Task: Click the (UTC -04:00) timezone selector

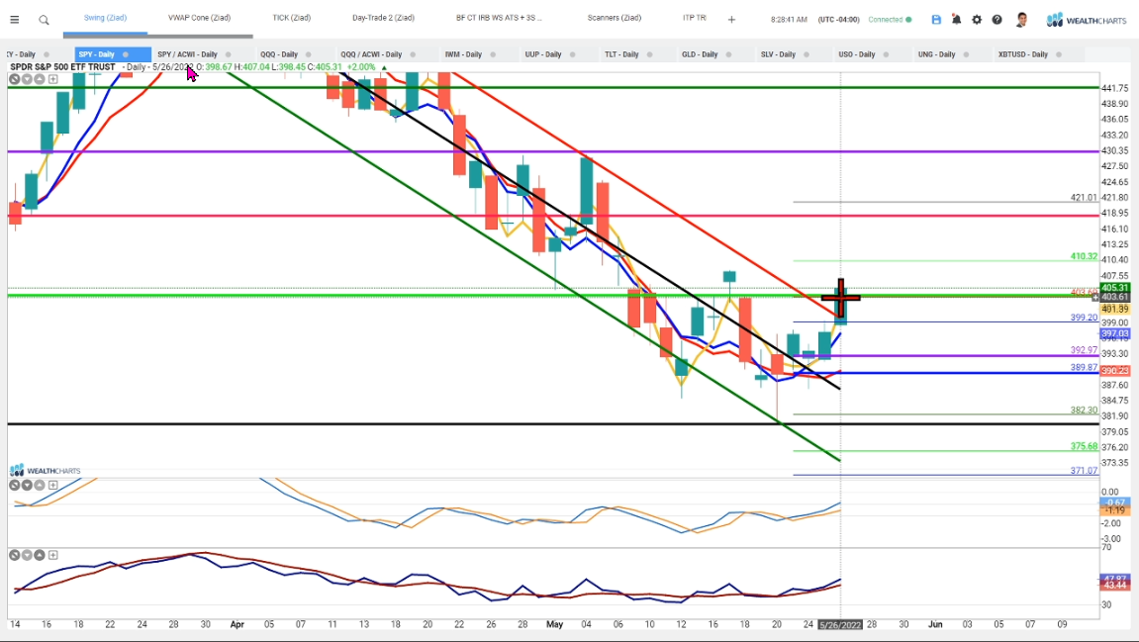Action: [838, 20]
